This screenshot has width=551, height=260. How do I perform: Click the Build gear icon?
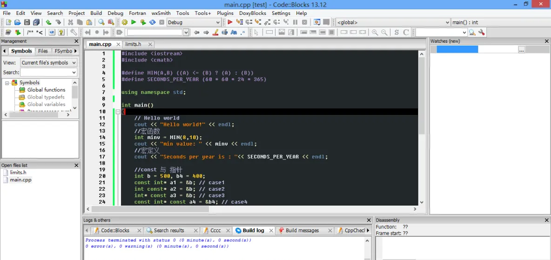[x=124, y=22]
